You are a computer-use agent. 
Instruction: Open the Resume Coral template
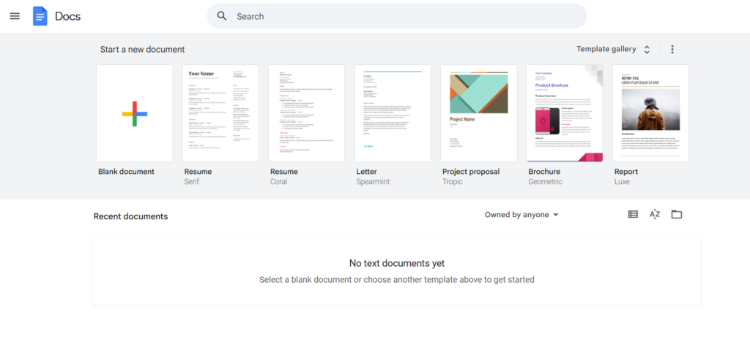[x=306, y=113]
